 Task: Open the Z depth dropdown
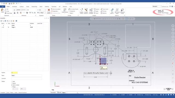tap(45, 10)
